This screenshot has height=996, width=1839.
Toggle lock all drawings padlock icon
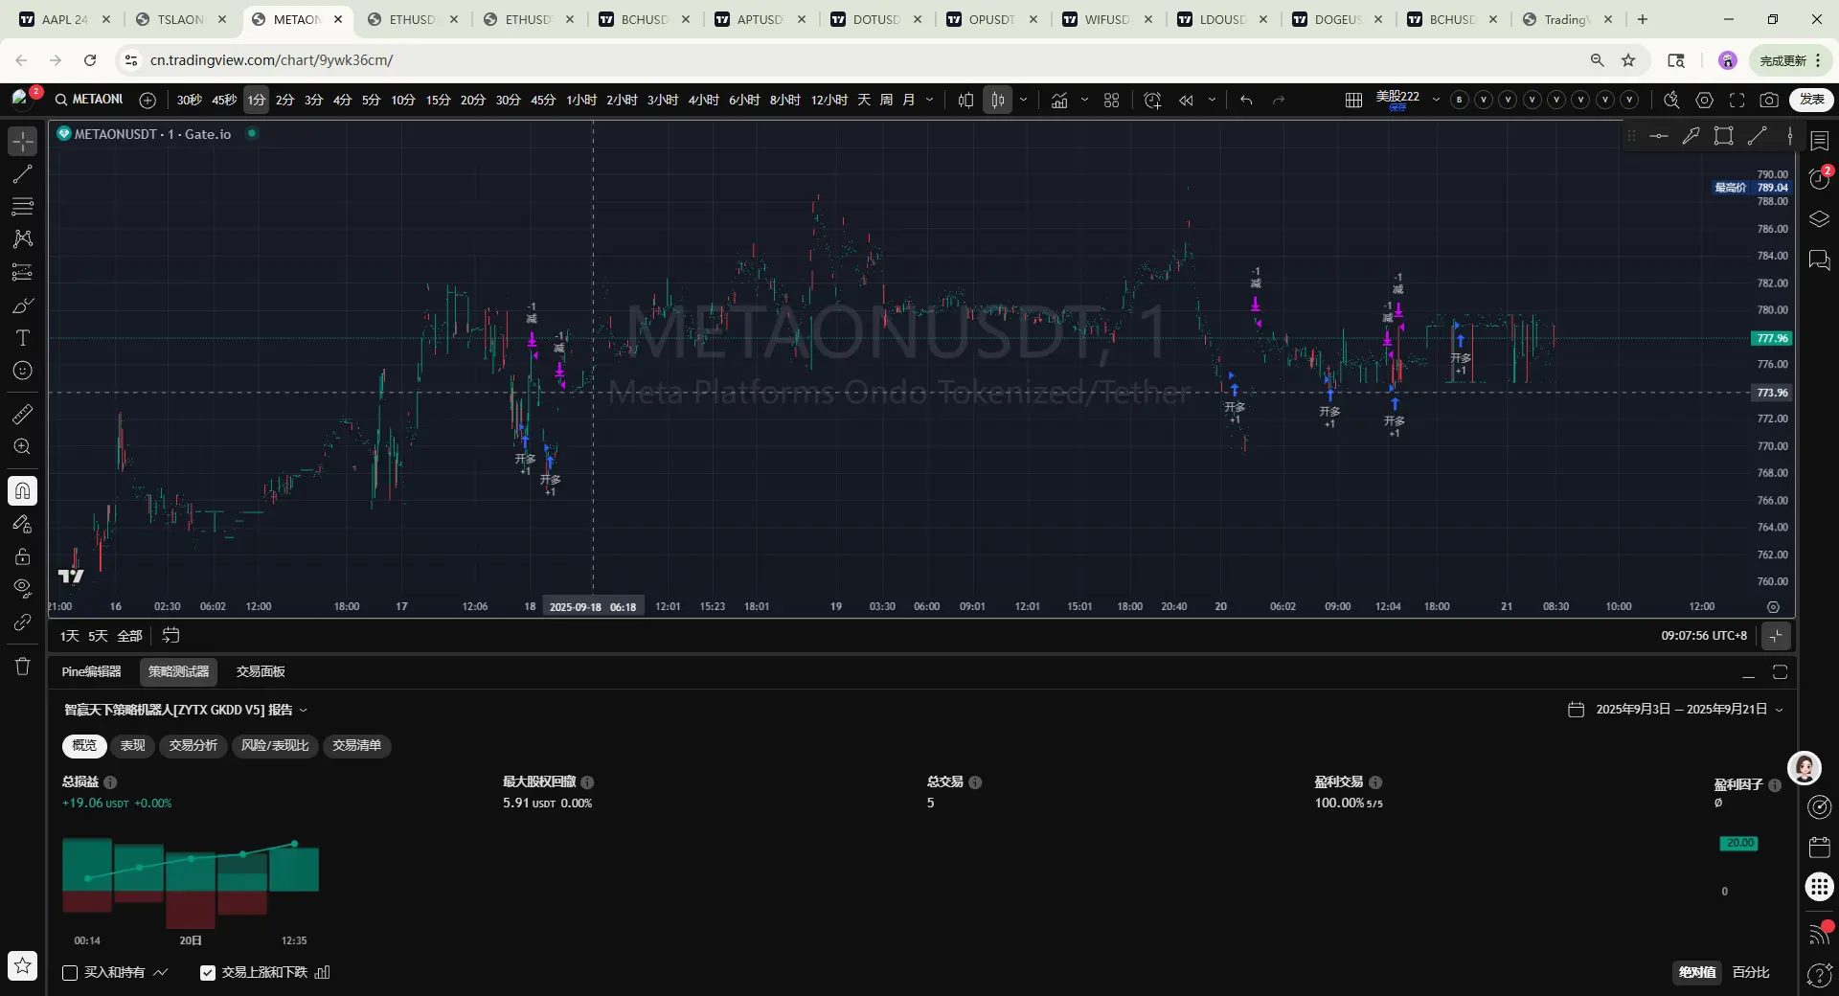point(23,556)
